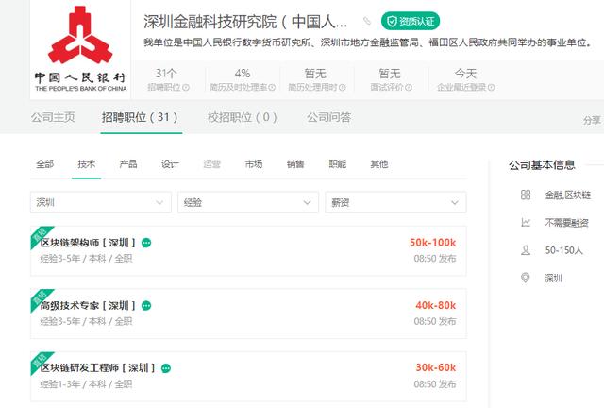604x408 pixels.
Task: Open 高级技术专家 [深圳] job posting
Action: (88, 305)
